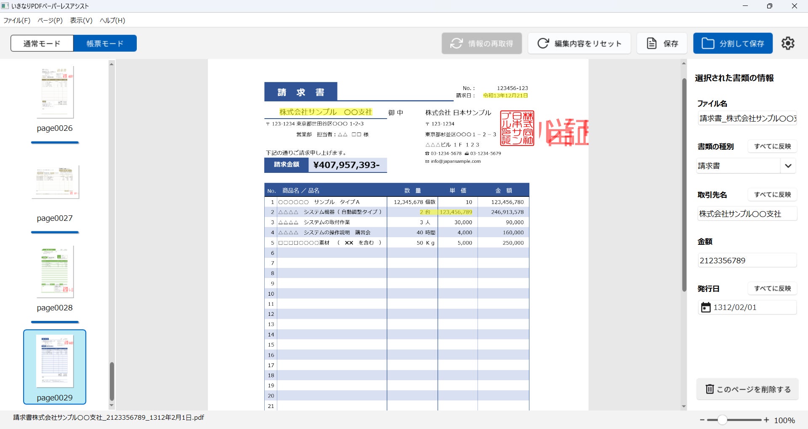Click the output filename in status bar
The width and height of the screenshot is (808, 429).
click(x=109, y=418)
